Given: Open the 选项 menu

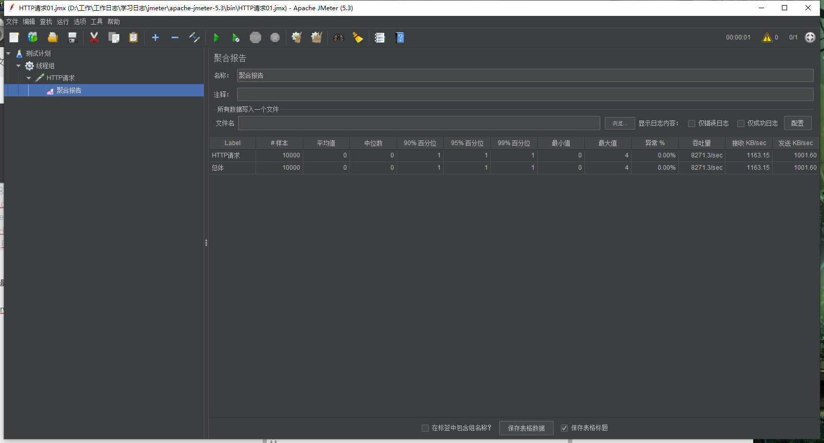Looking at the screenshot, I should tap(80, 22).
